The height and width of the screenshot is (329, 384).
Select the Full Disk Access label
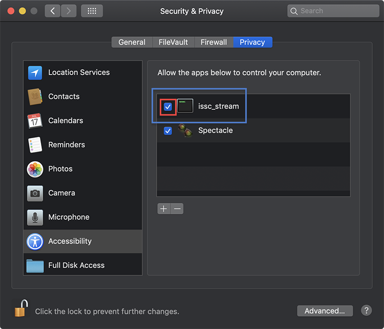point(76,265)
